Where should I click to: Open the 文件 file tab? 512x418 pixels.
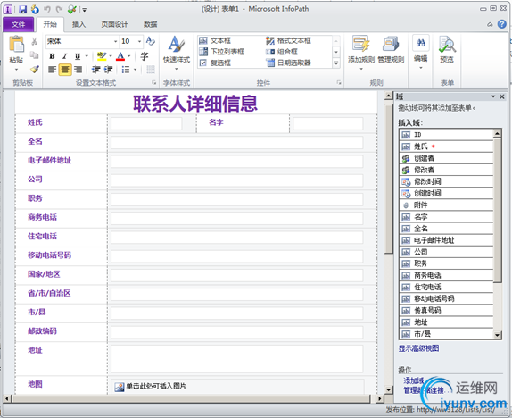(x=18, y=24)
